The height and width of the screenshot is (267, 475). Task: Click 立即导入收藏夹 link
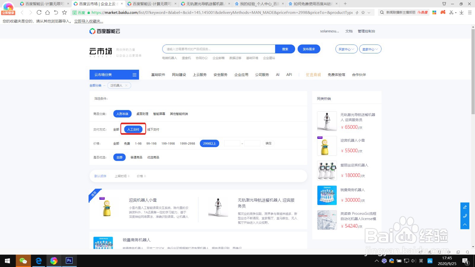[89, 21]
